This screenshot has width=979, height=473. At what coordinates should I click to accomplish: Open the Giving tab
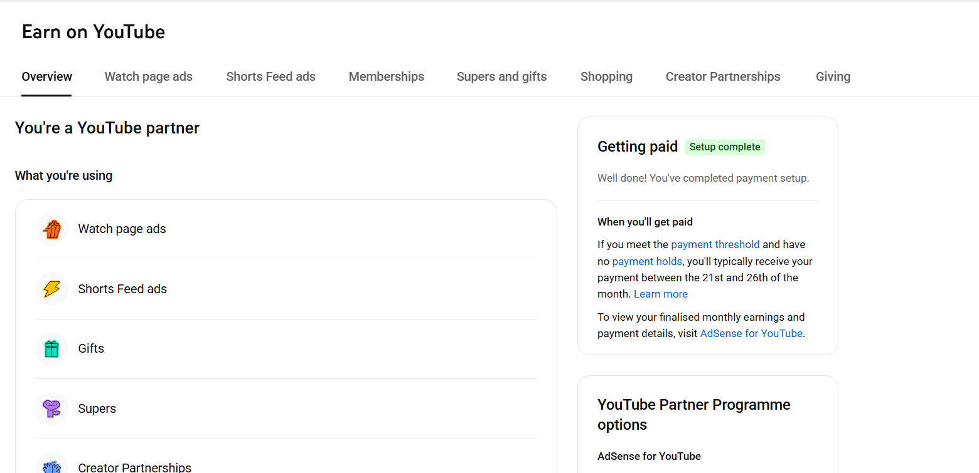[833, 76]
